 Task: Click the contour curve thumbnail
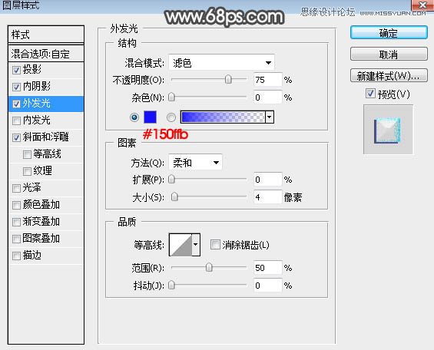181,245
